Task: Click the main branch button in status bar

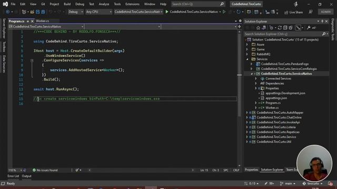Action: coord(288,183)
